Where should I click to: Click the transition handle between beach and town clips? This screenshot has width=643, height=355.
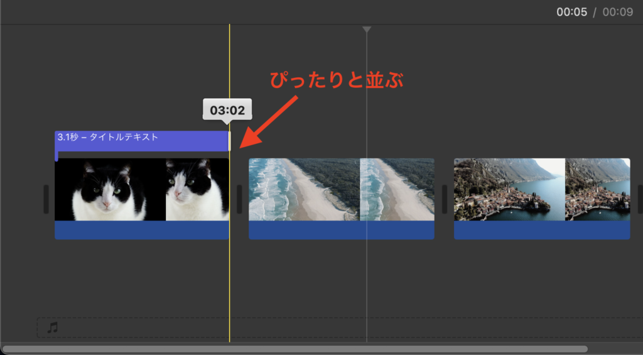click(x=444, y=199)
